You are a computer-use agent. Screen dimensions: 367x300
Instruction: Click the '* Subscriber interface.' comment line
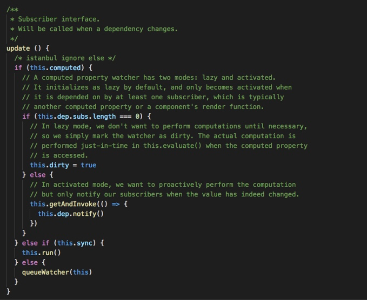click(55, 19)
